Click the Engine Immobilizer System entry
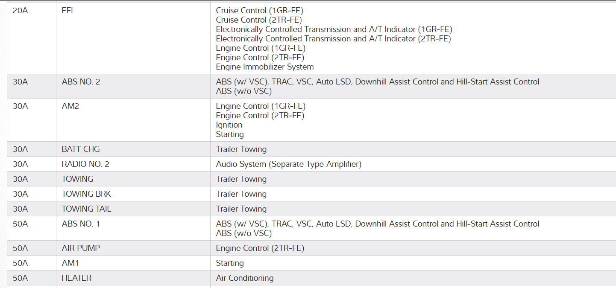Image resolution: width=616 pixels, height=288 pixels. [x=265, y=67]
